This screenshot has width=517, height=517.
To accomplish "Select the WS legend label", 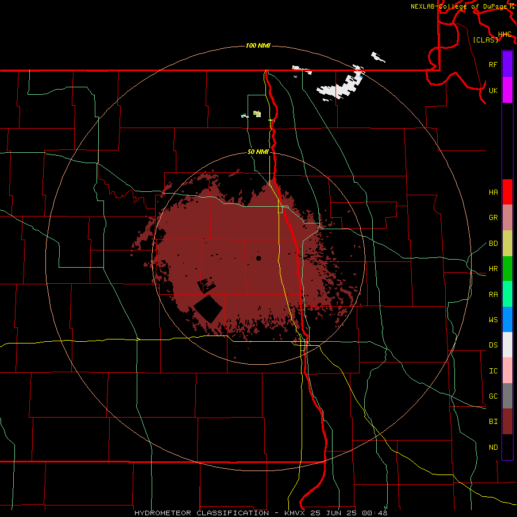I will (x=493, y=319).
